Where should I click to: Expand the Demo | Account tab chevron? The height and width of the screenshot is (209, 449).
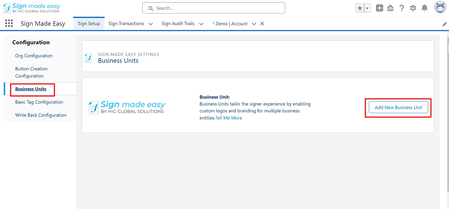[x=254, y=24]
